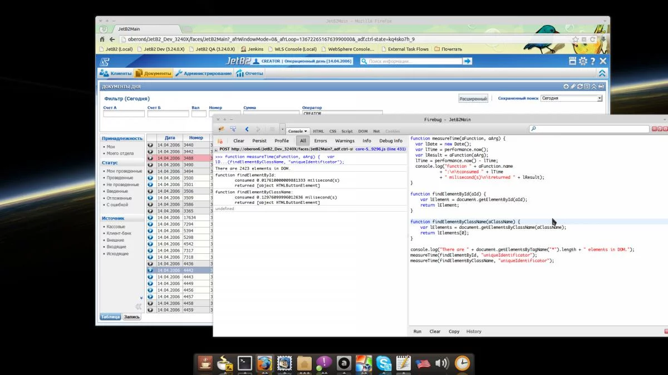Image resolution: width=668 pixels, height=375 pixels.
Task: Open the Администрирование menu
Action: [x=204, y=73]
